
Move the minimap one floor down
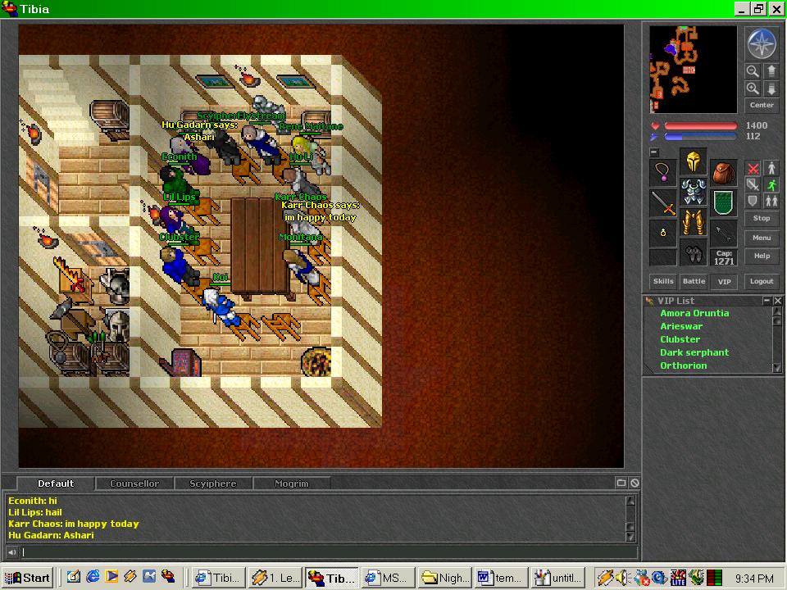[x=771, y=88]
